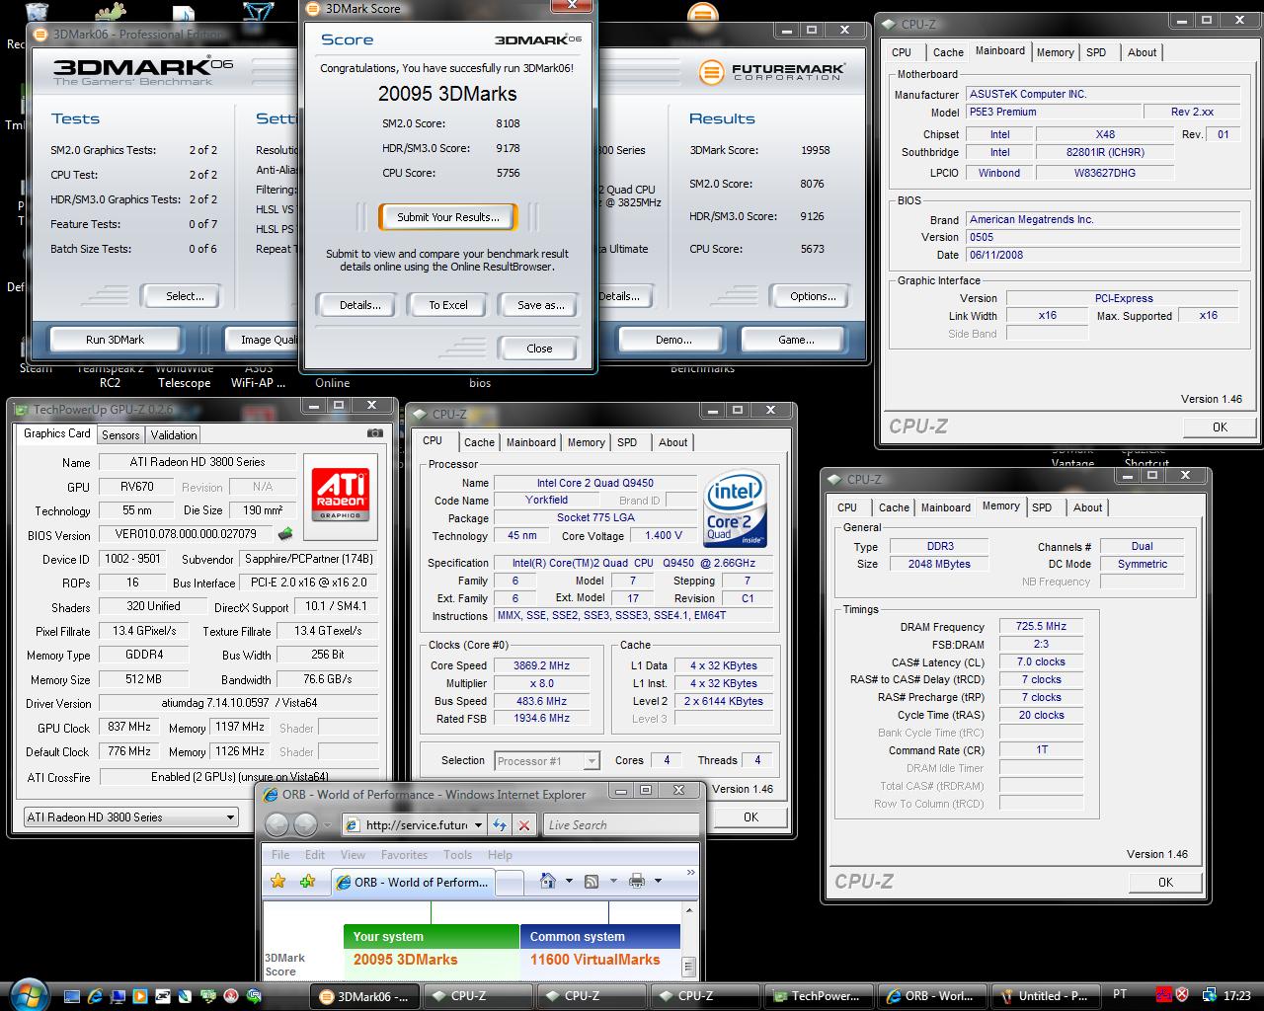Click OK in the Memory CPU-Z window
The width and height of the screenshot is (1264, 1011).
tap(1165, 882)
